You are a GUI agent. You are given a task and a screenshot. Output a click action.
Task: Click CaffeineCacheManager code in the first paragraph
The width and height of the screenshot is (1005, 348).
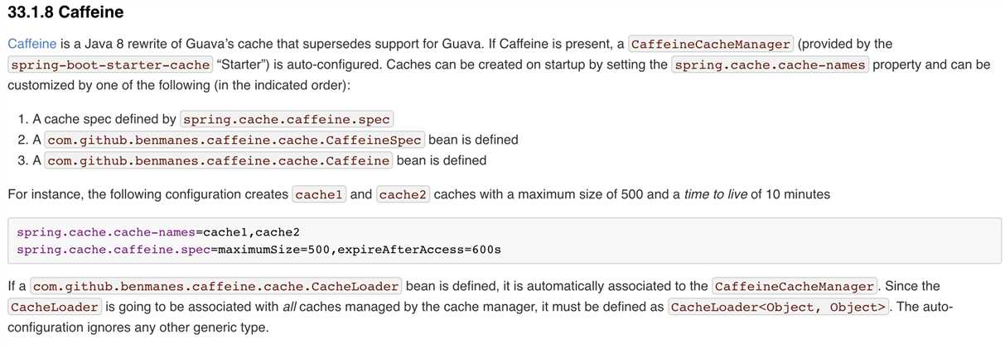pos(711,43)
